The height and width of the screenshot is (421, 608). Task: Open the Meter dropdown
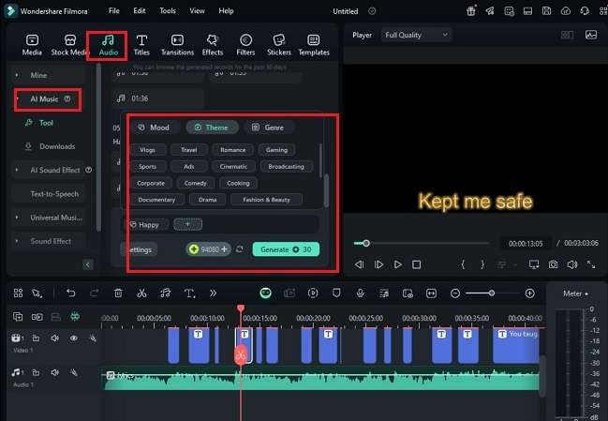[575, 293]
